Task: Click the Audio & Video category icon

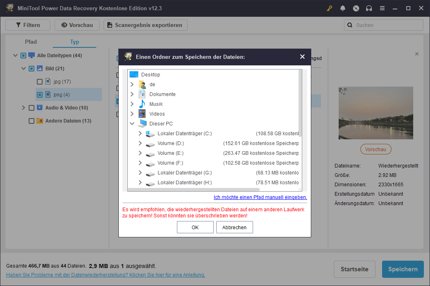Action: pyautogui.click(x=40, y=107)
